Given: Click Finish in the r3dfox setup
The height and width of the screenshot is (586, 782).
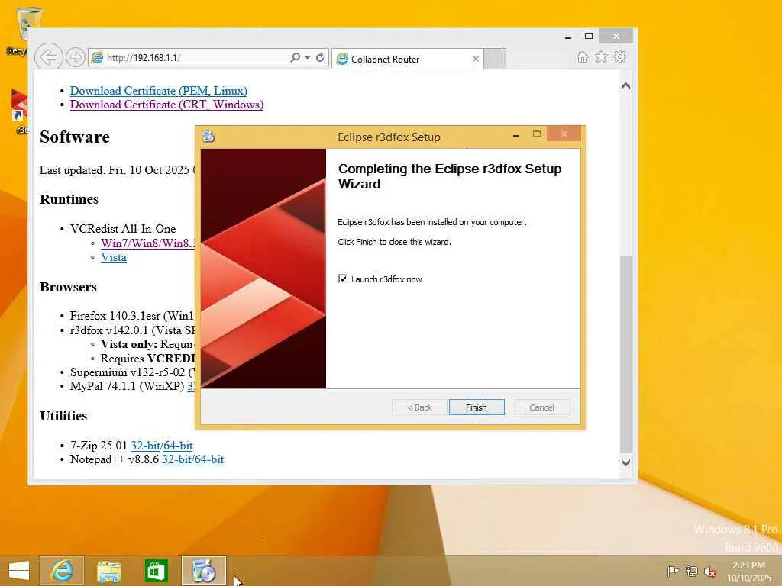Looking at the screenshot, I should [x=477, y=407].
